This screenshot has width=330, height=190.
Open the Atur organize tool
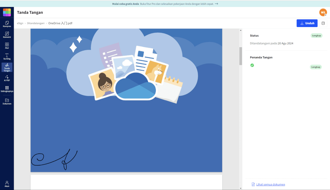point(7,46)
